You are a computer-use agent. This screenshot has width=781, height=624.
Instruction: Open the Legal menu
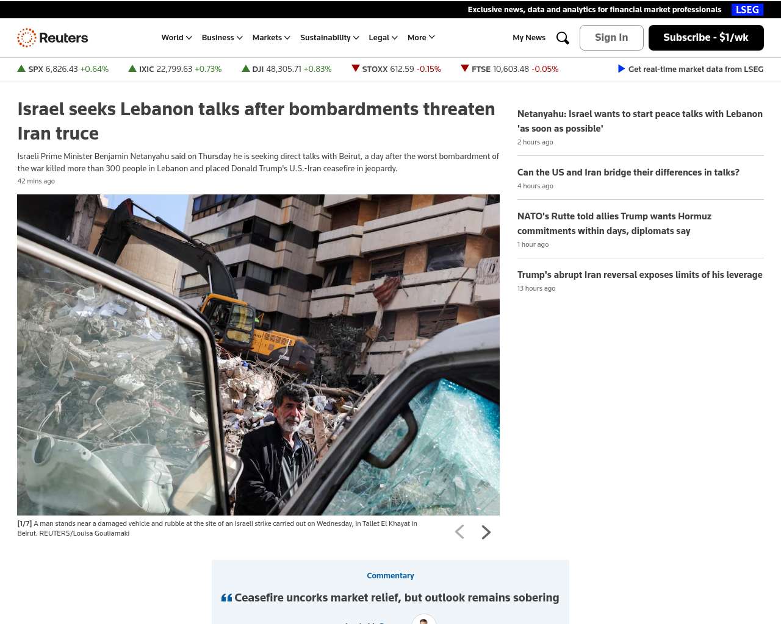tap(383, 38)
